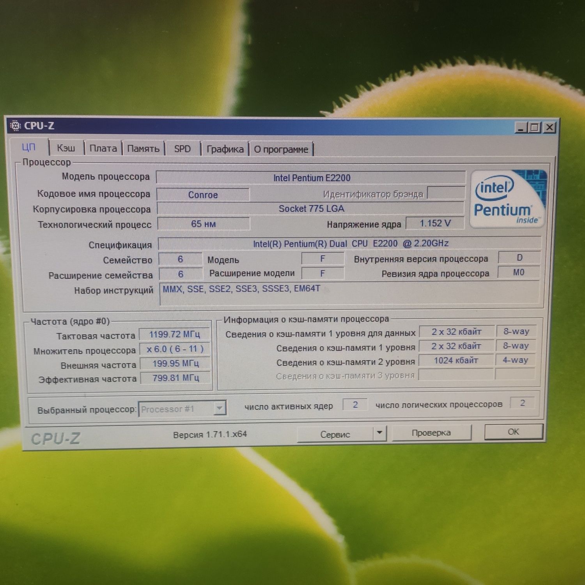The image size is (585, 585).
Task: Click the 65 нм technology value
Action: click(203, 224)
